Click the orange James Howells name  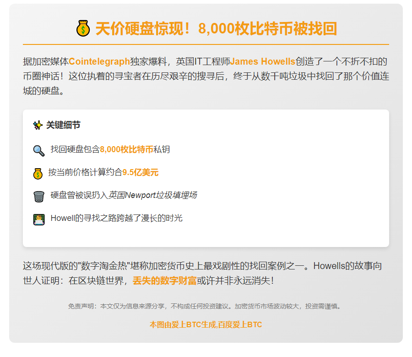pos(263,61)
